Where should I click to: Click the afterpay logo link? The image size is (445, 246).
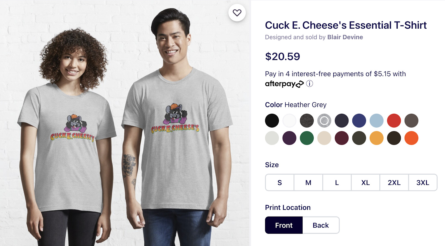[284, 84]
